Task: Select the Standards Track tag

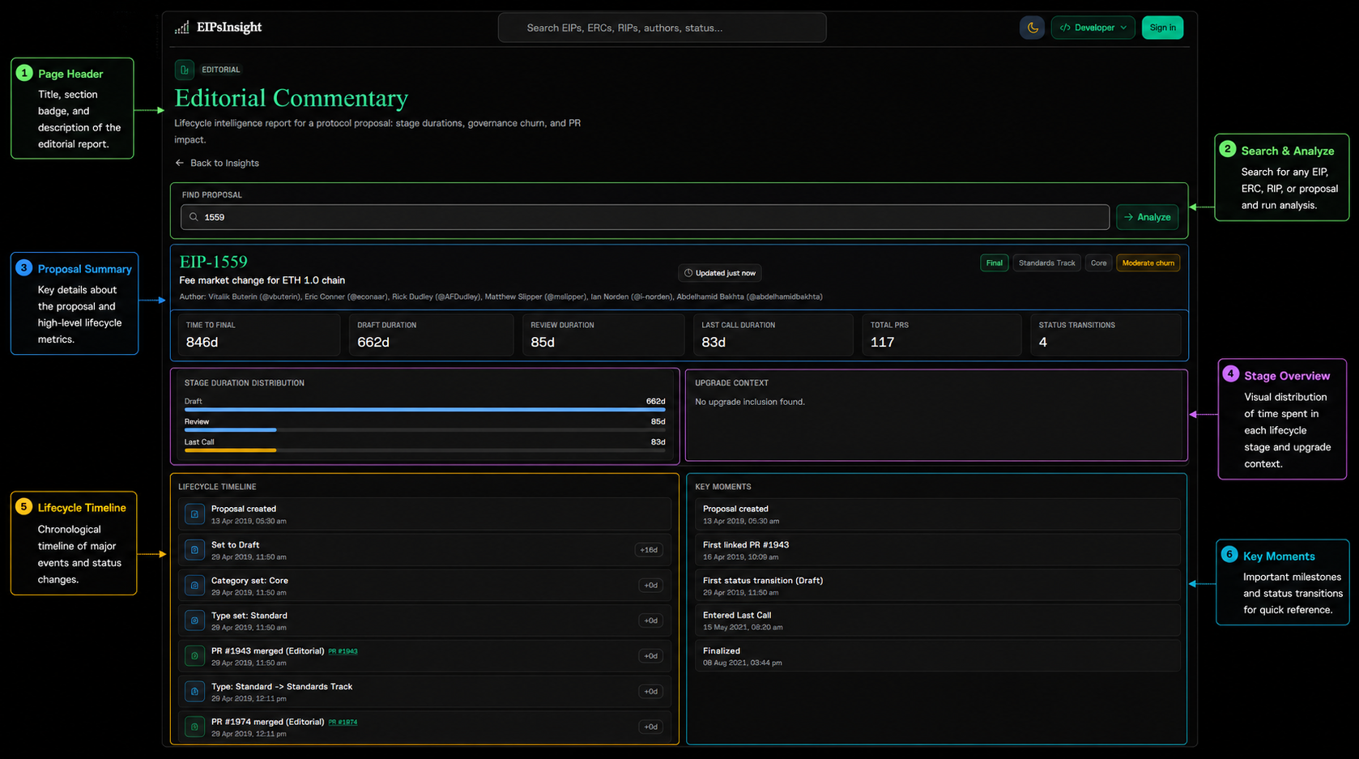Action: [1046, 263]
